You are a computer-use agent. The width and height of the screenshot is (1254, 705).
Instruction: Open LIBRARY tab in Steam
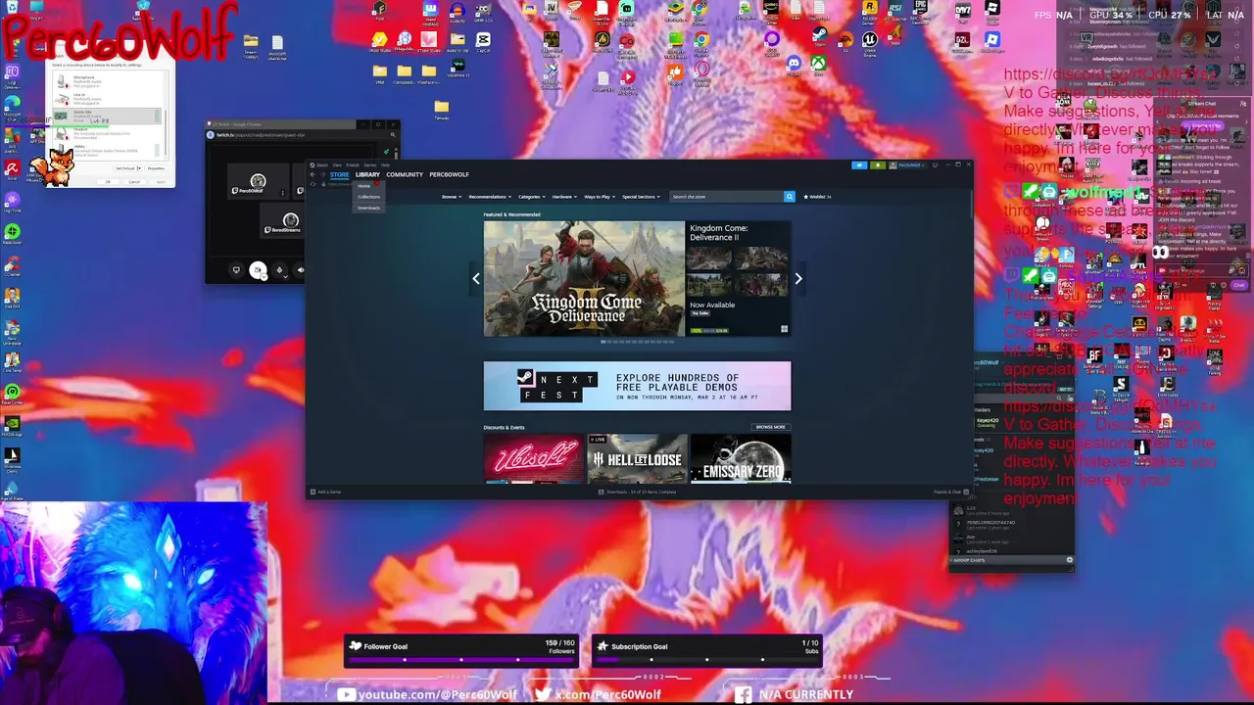[x=367, y=174]
